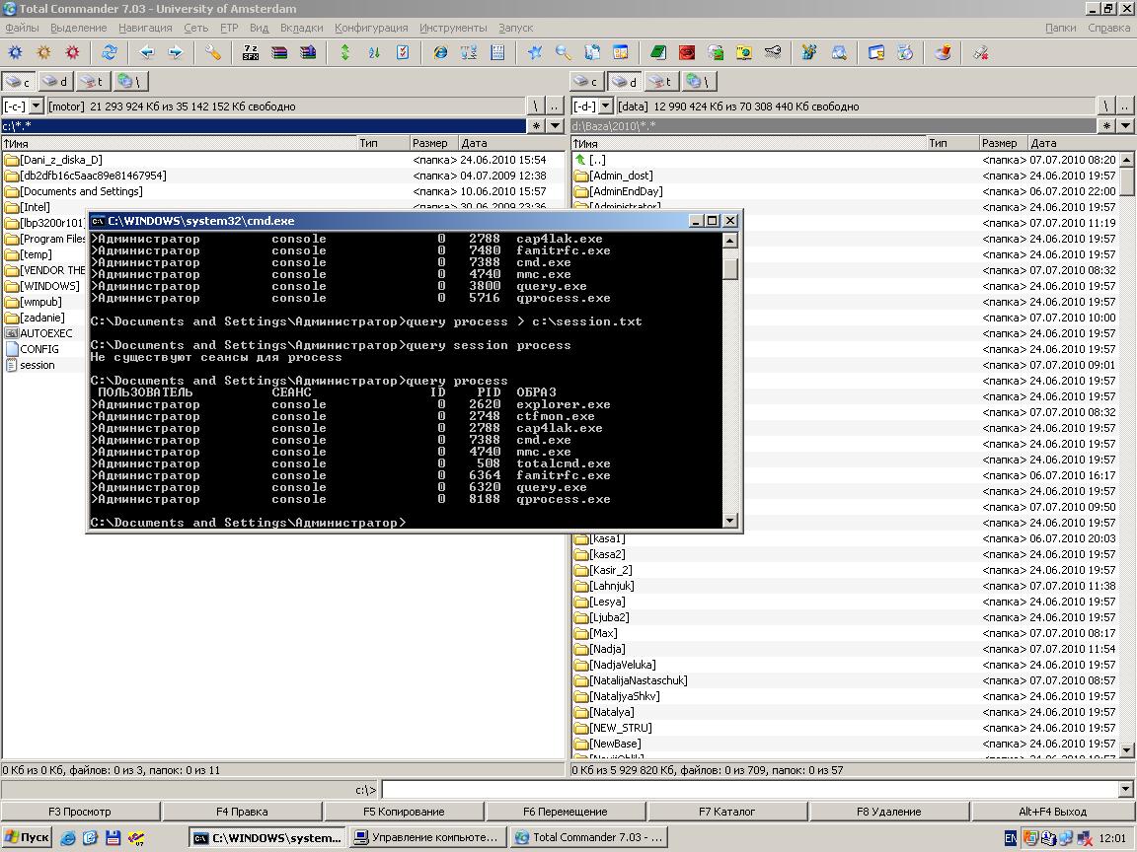
Task: Click the magnifier search toolbar icon
Action: 564,52
